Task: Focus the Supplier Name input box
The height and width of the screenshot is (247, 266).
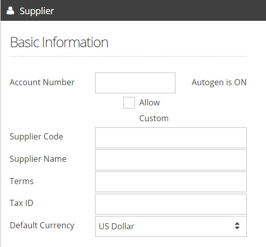Action: click(x=171, y=160)
